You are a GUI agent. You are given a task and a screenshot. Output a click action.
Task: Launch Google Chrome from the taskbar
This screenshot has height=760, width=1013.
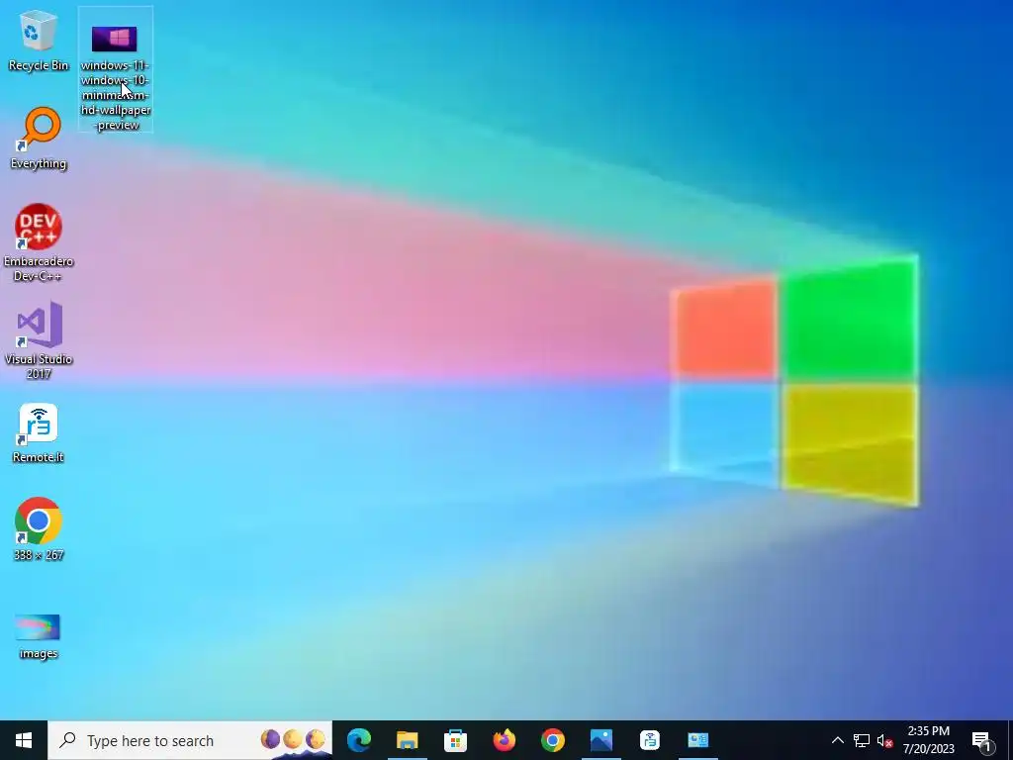[x=552, y=740]
